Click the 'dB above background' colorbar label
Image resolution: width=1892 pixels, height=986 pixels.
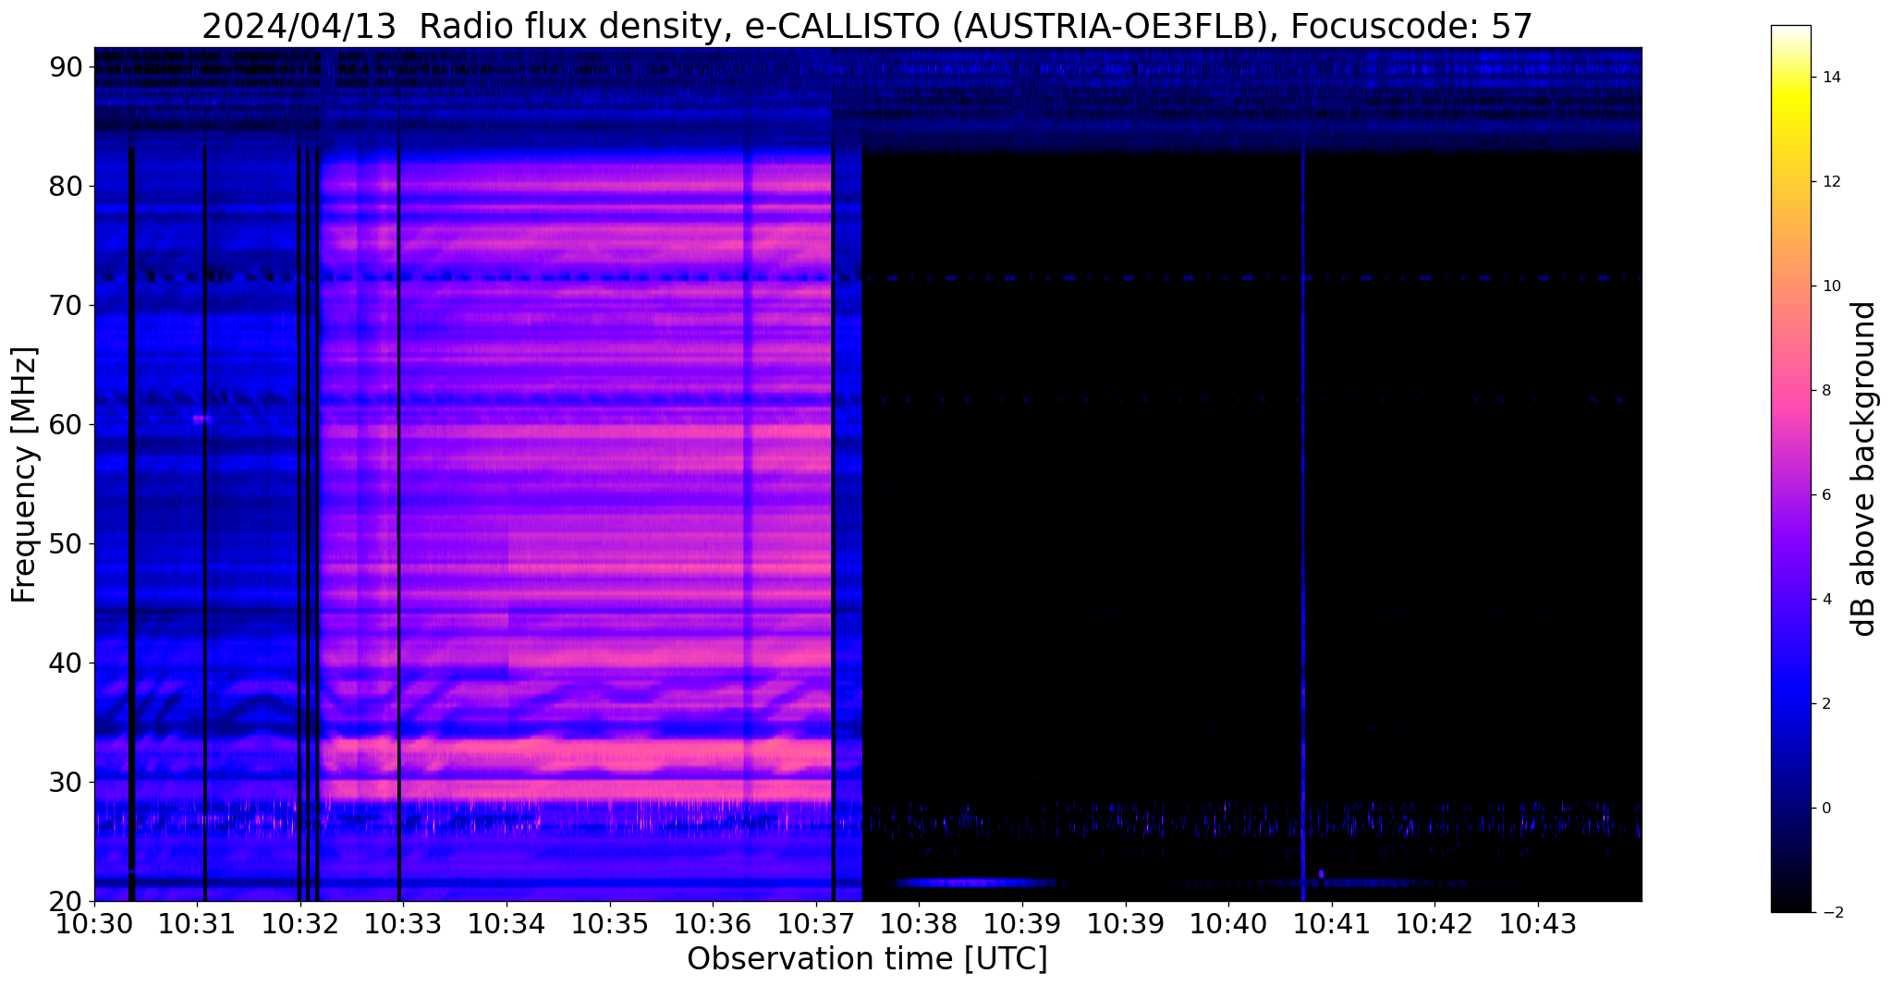click(x=1864, y=469)
